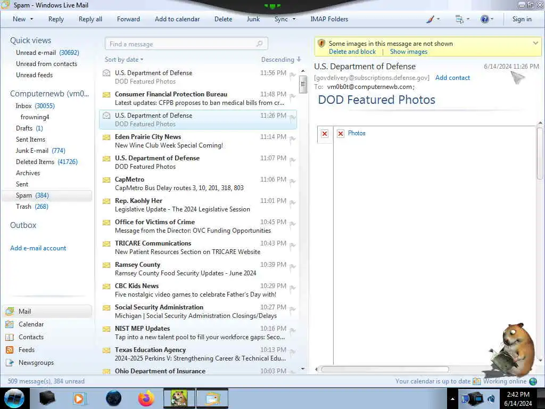The height and width of the screenshot is (409, 545).
Task: Flag the CapMetro message
Action: click(292, 181)
